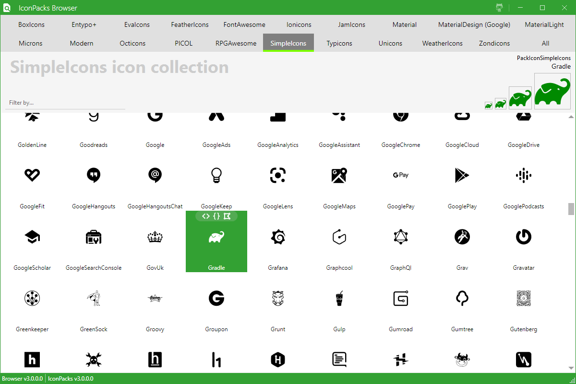Switch to the RPGAwesome tab

pos(236,43)
